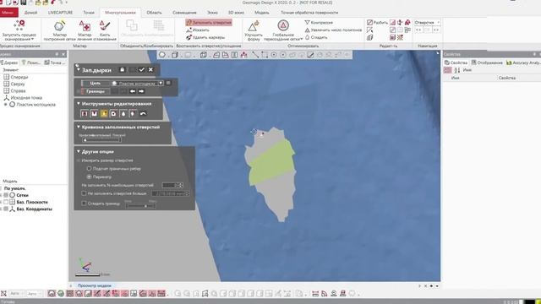Open the 3D эскиз ribbon tab
Screen dimensions: 541x304
click(236, 13)
